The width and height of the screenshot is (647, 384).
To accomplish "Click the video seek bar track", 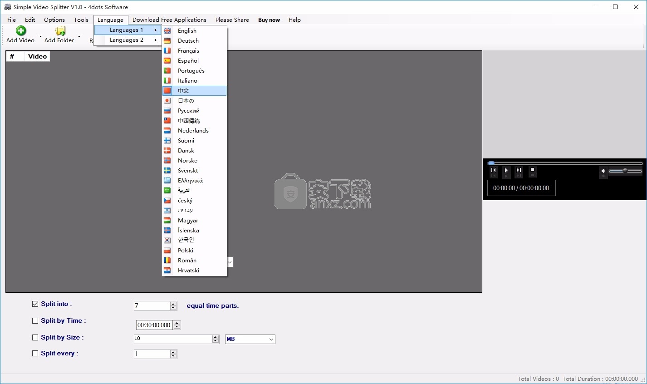I will (565, 163).
